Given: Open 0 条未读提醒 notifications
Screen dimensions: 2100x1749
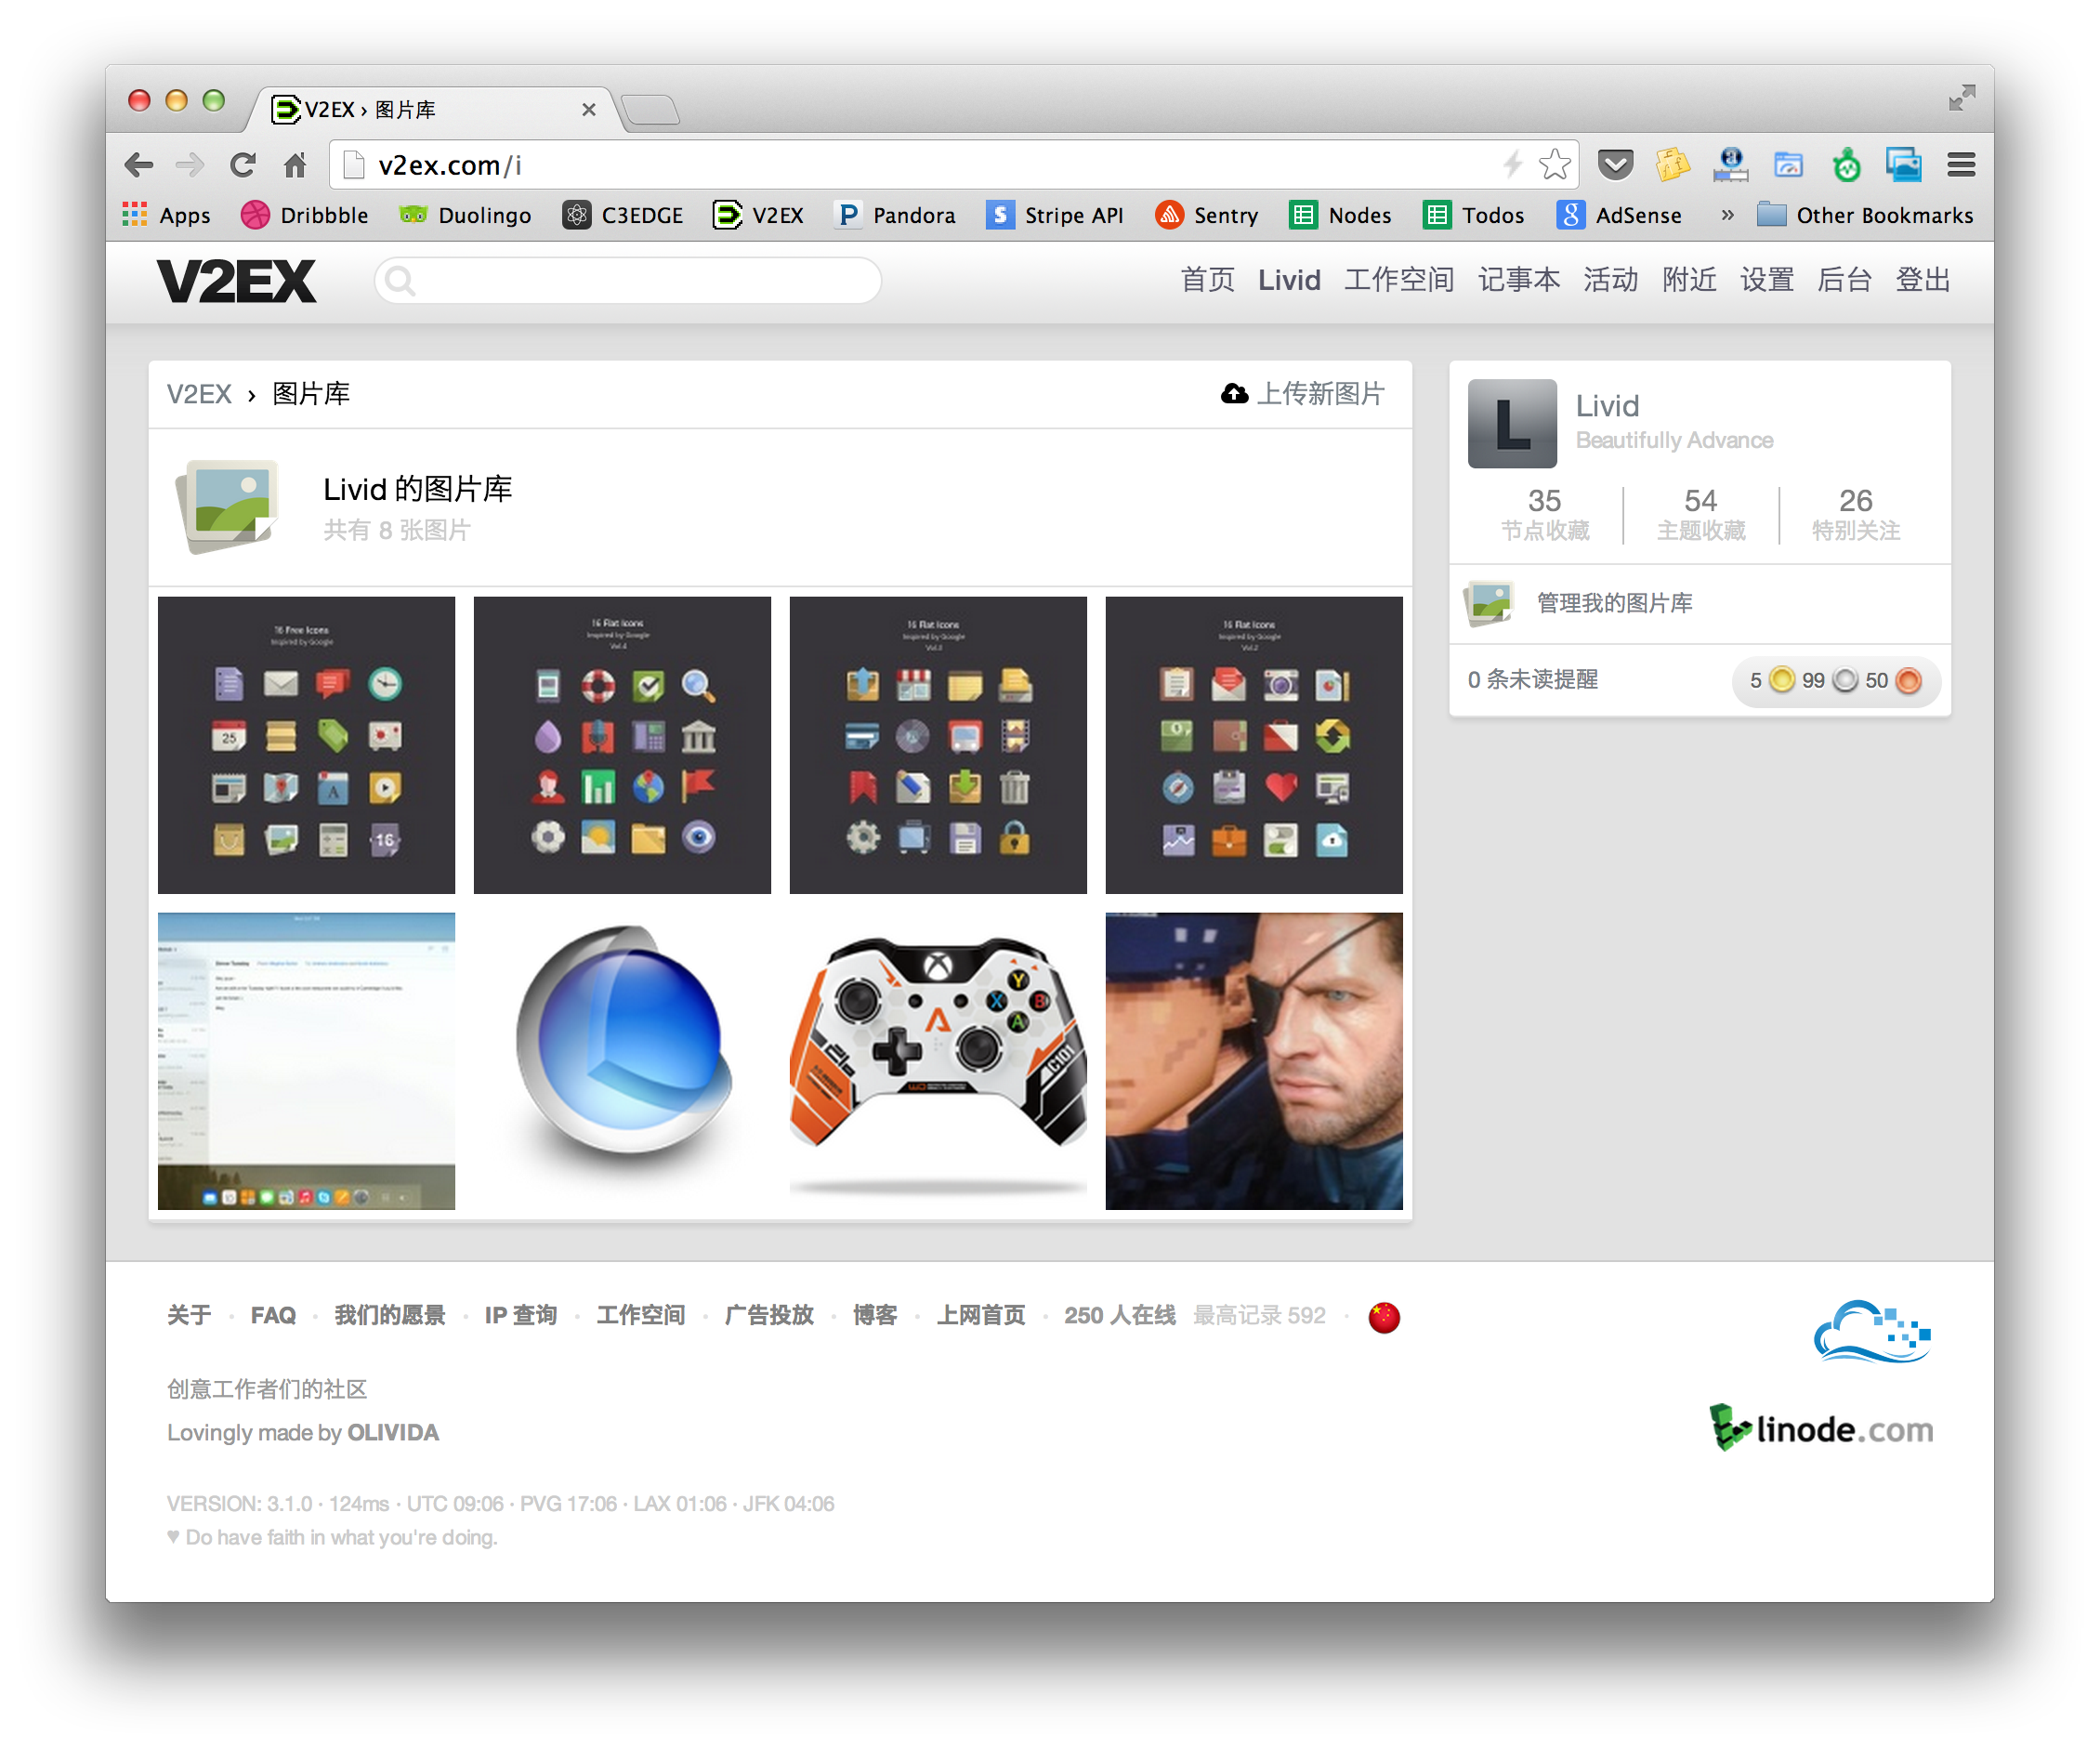Looking at the screenshot, I should [1532, 680].
